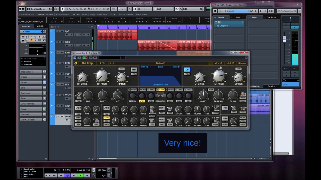Viewport: 321px width, 180px height.
Task: Open the Strip tab in Channel Settings
Action: coord(237,17)
